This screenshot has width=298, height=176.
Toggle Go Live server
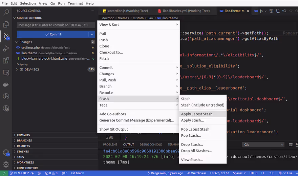pyautogui.click(x=285, y=173)
